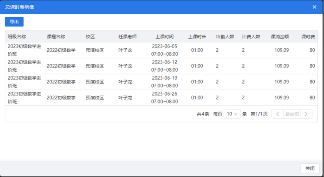Focus the 跳转页 page jump input

(x=292, y=114)
